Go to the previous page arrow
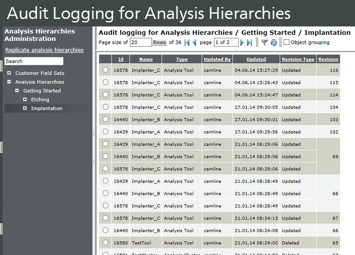Screen dimensions: 355x255 coord(194,43)
